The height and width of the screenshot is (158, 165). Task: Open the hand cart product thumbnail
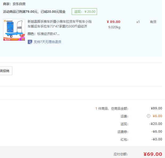click(14, 30)
